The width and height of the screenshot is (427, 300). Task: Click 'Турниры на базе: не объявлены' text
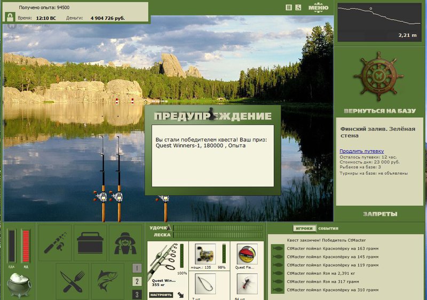pyautogui.click(x=374, y=173)
